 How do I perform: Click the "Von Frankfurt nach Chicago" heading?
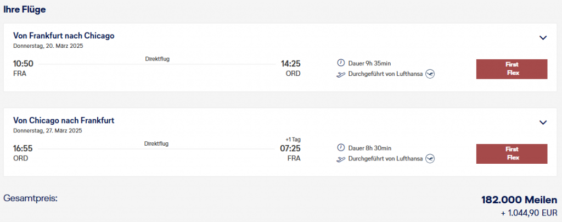pyautogui.click(x=64, y=36)
